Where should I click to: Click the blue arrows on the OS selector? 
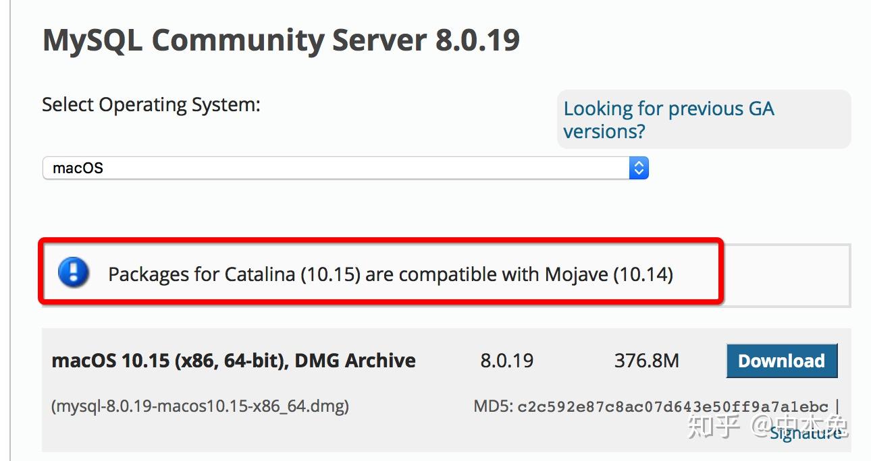[638, 168]
